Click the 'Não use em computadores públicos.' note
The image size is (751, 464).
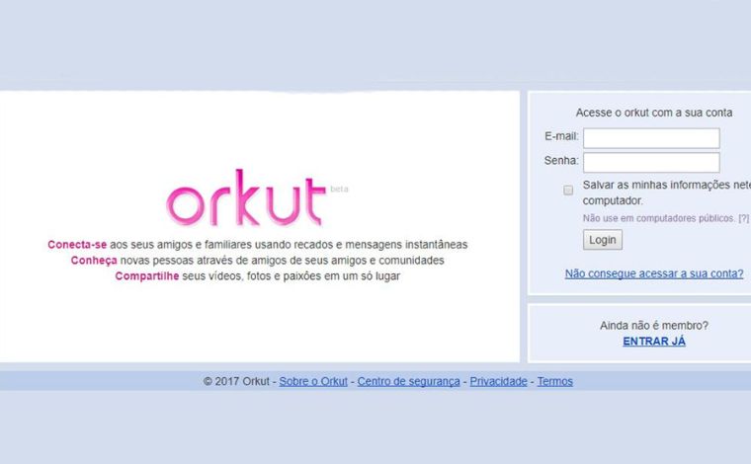(x=658, y=218)
